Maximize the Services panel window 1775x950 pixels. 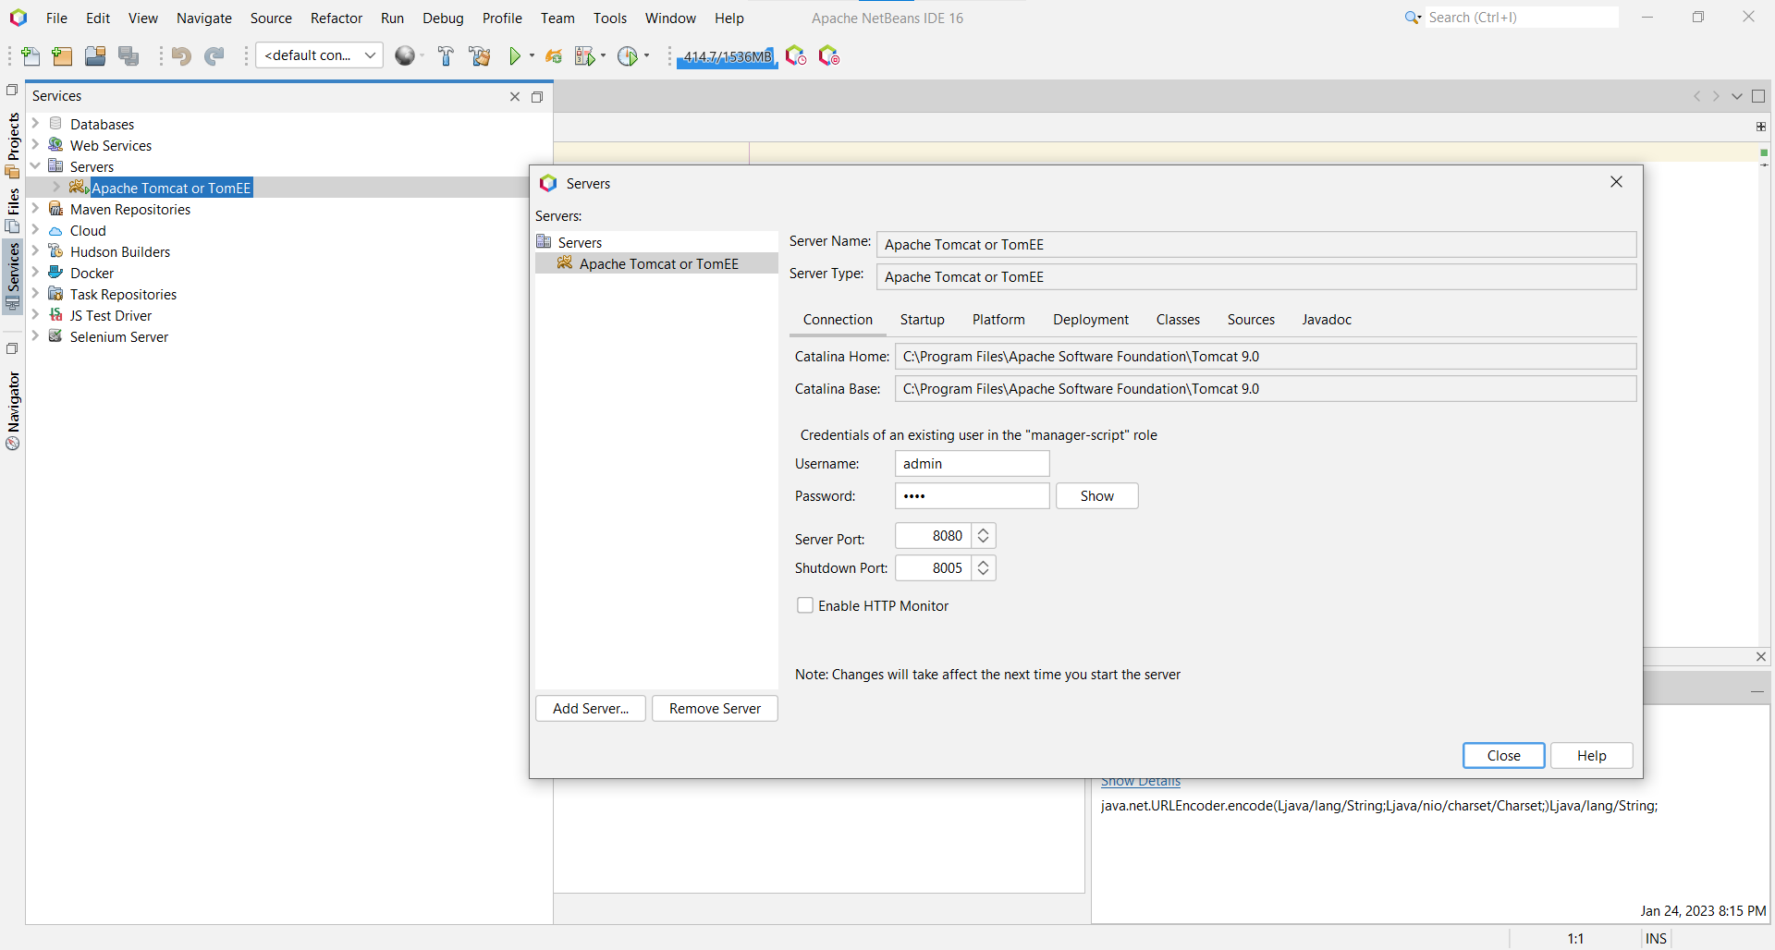[x=537, y=97]
